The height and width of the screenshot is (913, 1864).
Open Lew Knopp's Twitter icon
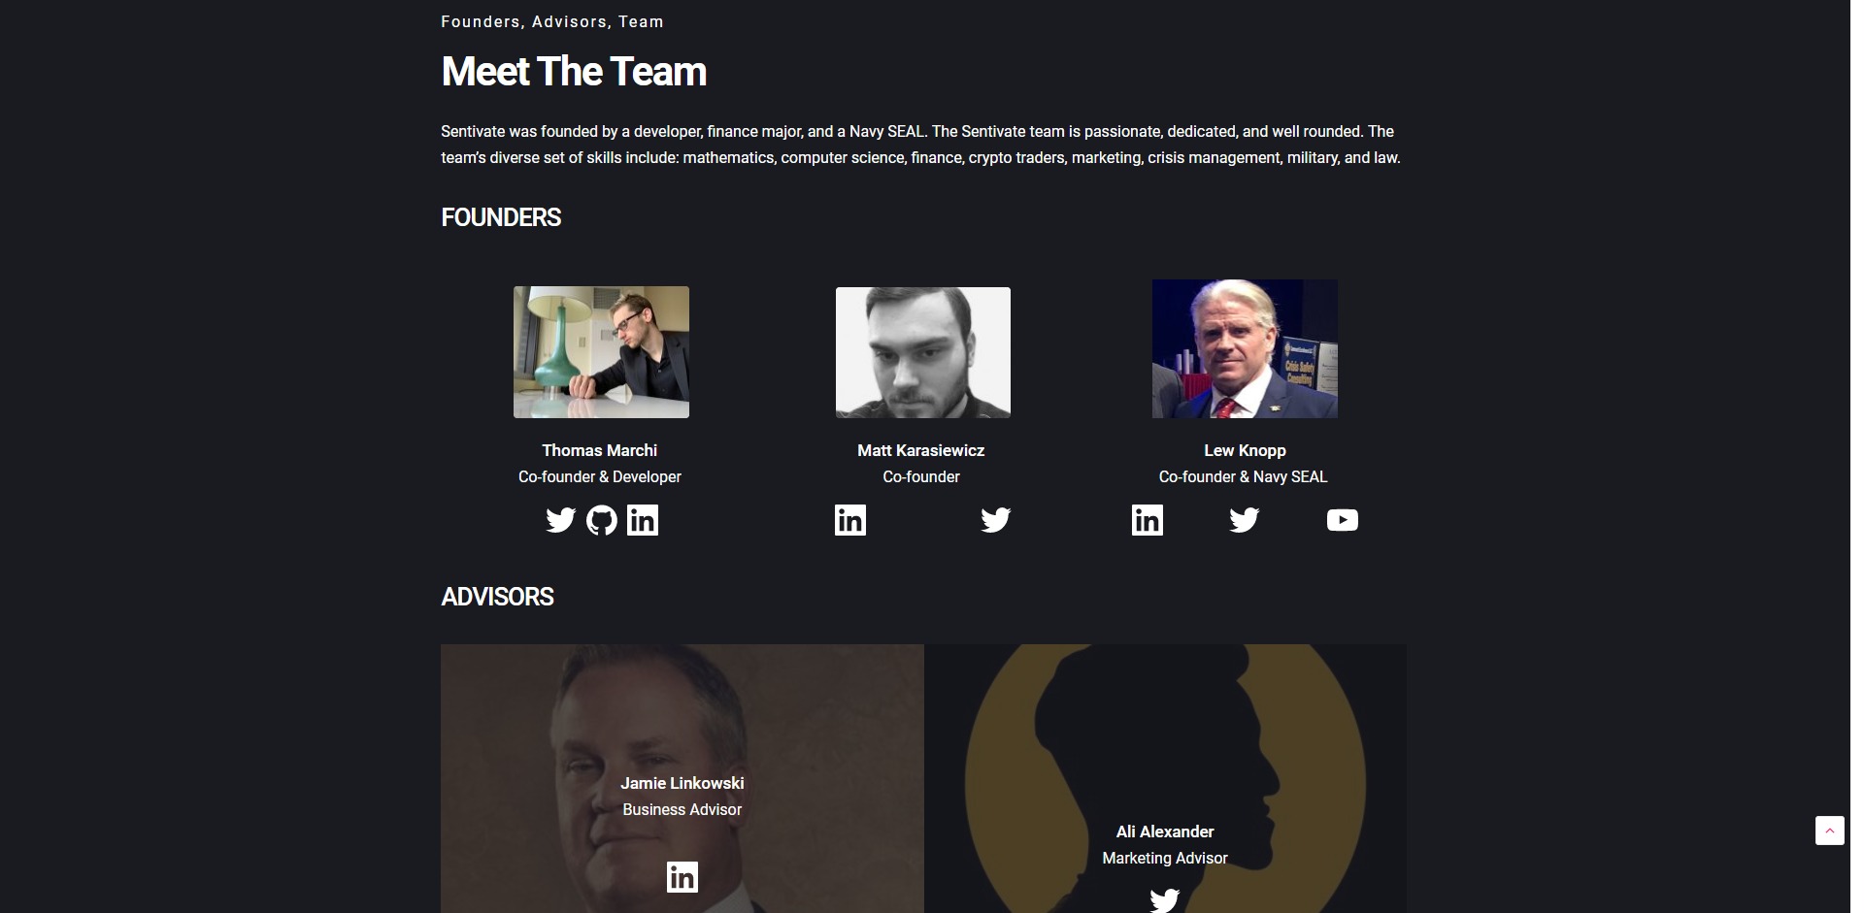click(1244, 520)
